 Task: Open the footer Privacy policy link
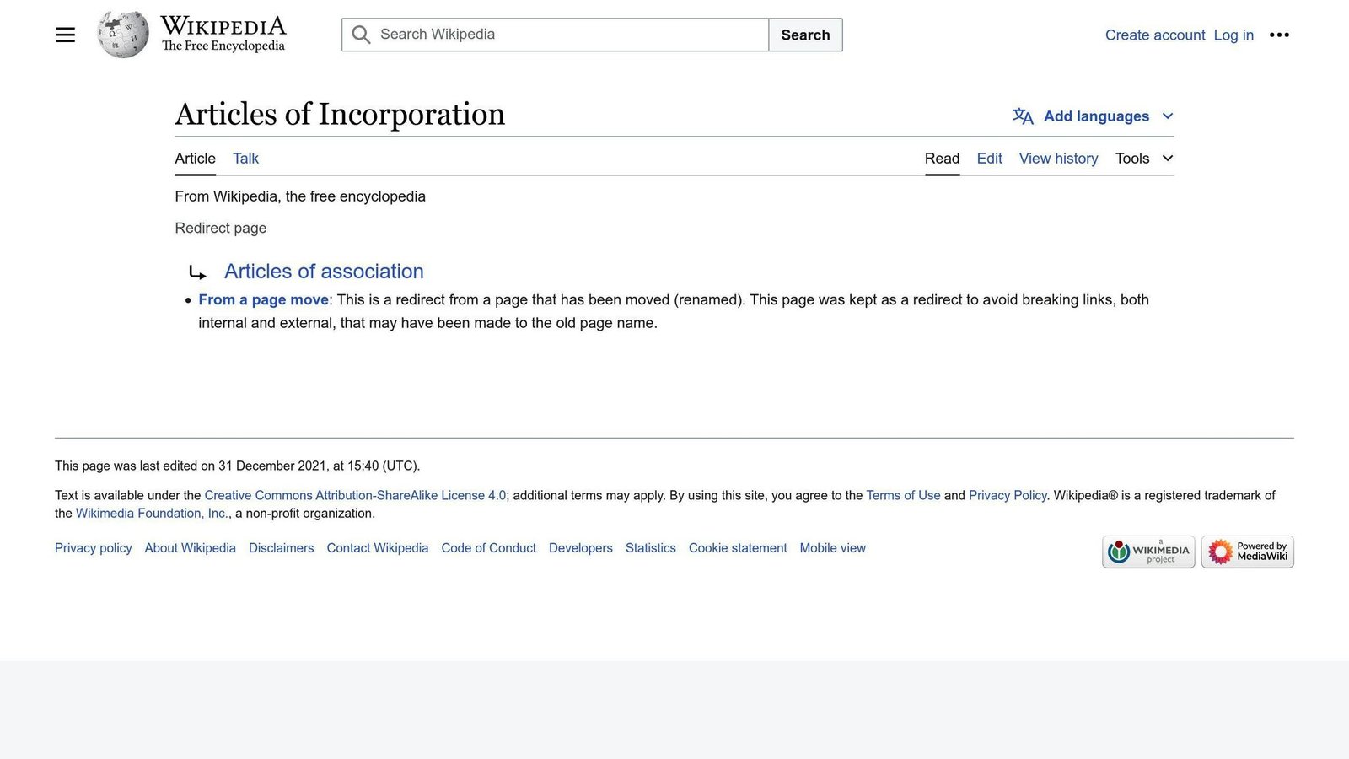[94, 548]
